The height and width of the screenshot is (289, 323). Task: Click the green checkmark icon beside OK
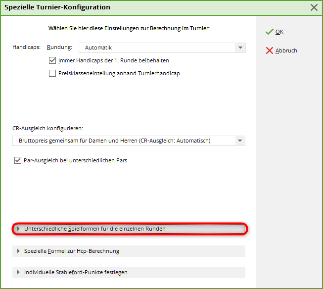click(269, 32)
